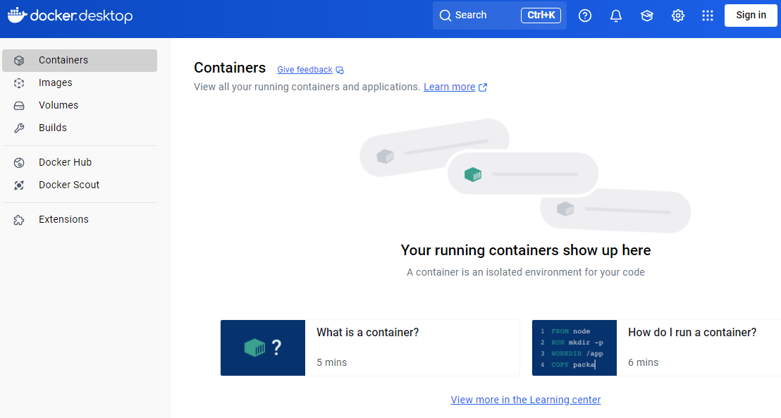The height and width of the screenshot is (418, 781).
Task: Open the apps grid icon
Action: pos(707,16)
